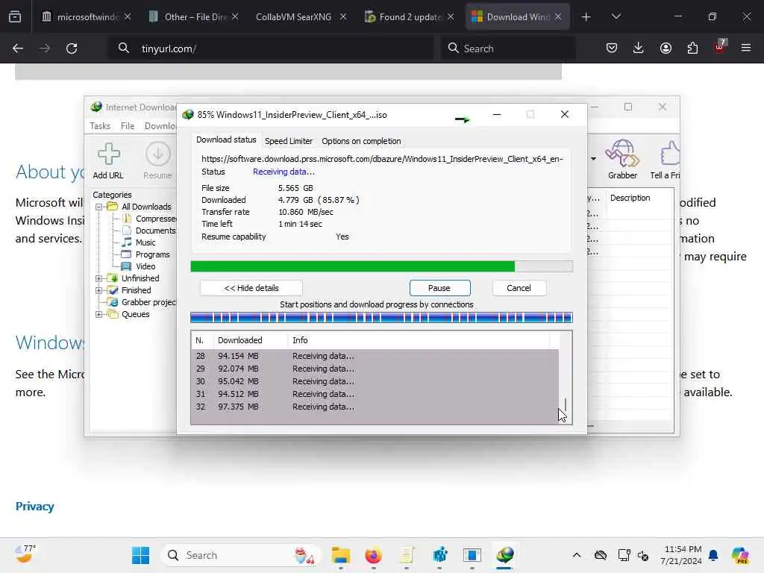This screenshot has width=764, height=573.
Task: Close the Download Windows browser tab
Action: (558, 17)
